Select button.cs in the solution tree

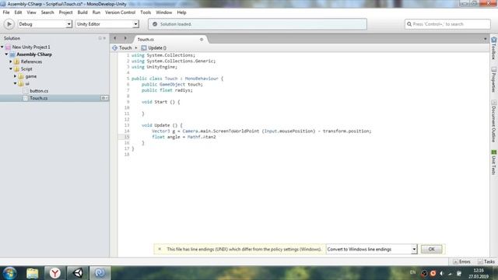click(39, 91)
